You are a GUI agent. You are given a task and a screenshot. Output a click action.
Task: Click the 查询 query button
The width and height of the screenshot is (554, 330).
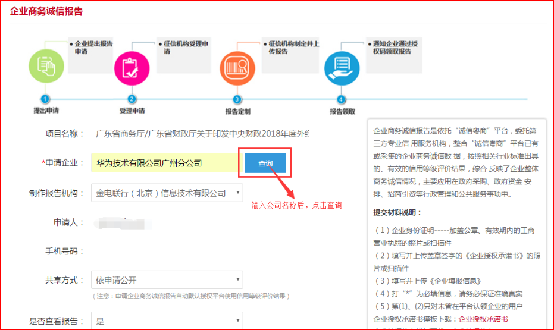pyautogui.click(x=265, y=163)
